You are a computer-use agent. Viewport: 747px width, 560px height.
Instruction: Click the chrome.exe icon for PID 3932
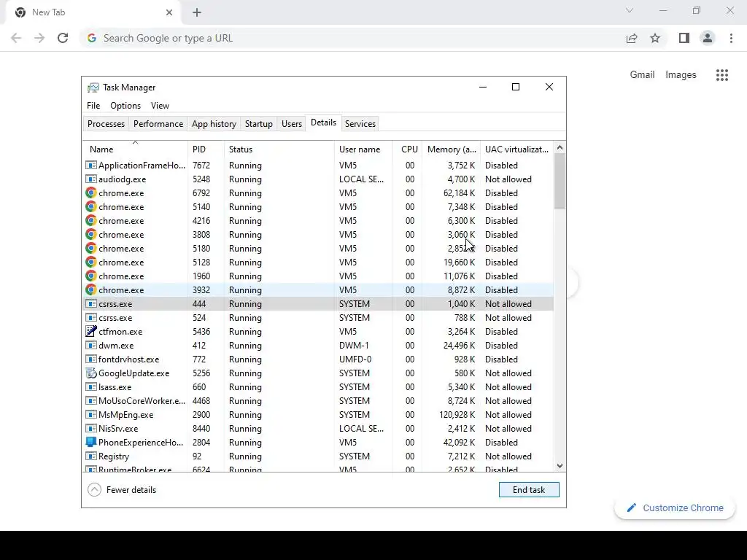point(91,290)
